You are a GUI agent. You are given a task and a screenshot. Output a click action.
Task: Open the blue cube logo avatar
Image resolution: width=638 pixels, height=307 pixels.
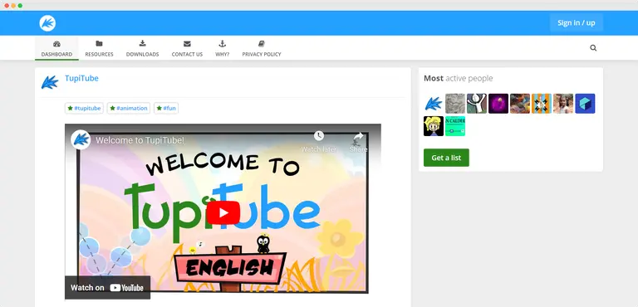(x=585, y=104)
